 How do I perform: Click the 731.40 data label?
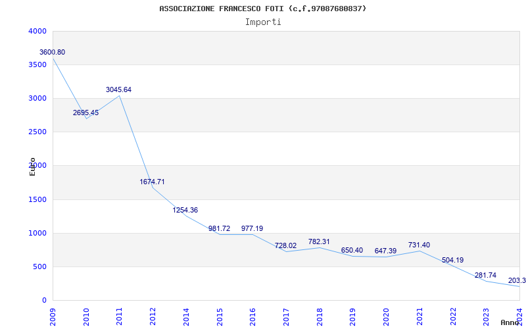pos(419,245)
